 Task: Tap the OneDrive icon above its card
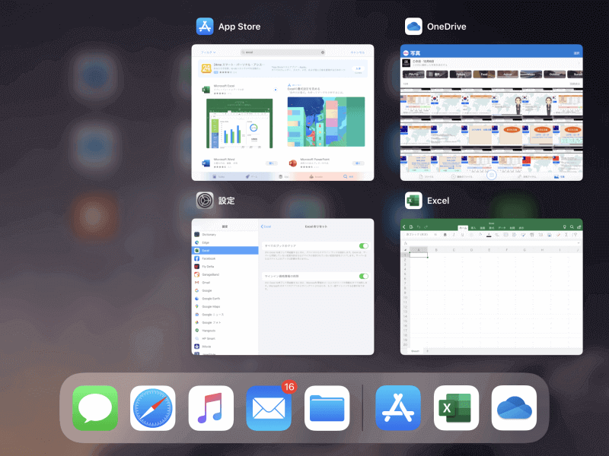413,27
